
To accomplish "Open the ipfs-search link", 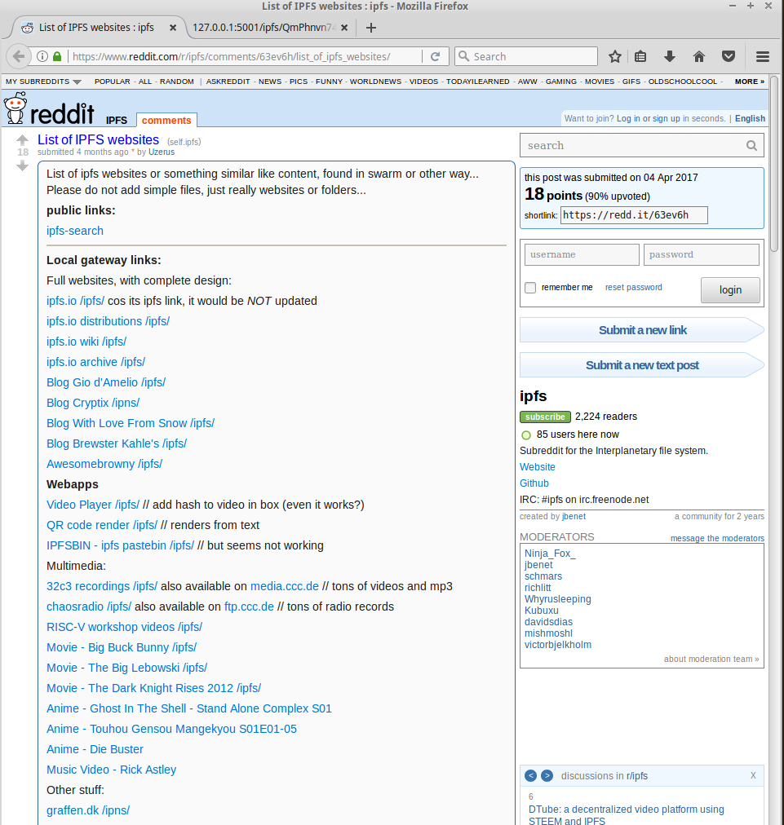I will point(75,231).
